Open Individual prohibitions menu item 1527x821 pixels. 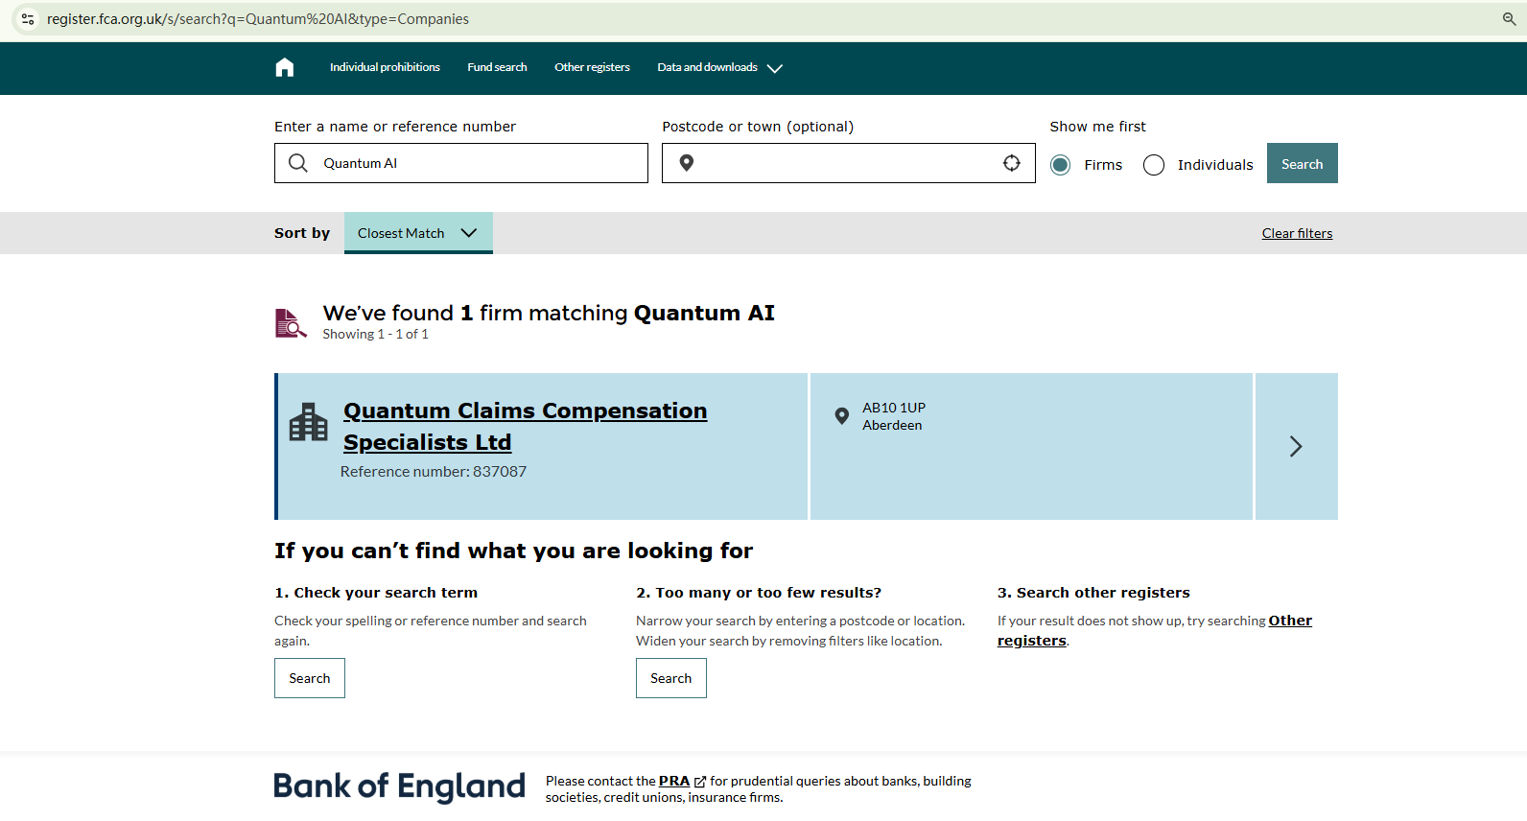[385, 67]
